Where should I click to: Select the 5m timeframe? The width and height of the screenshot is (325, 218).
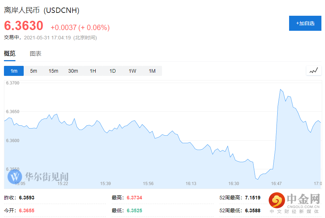(33, 71)
